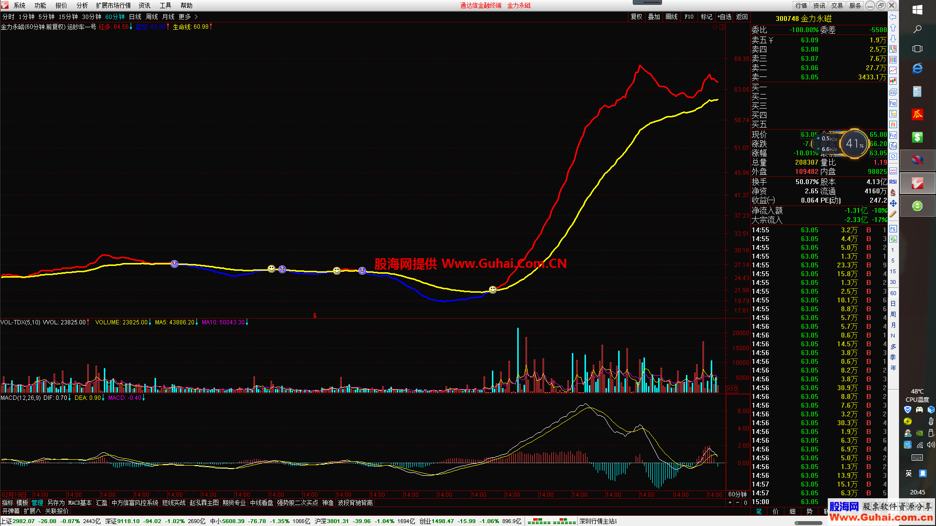Click the volume speaker tray icon

tap(931, 445)
